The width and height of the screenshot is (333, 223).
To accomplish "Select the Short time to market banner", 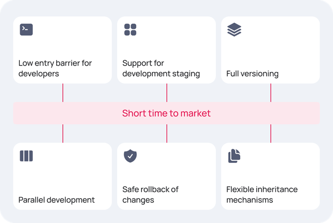I will pos(166,113).
